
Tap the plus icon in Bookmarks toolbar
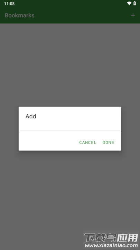pos(133,15)
